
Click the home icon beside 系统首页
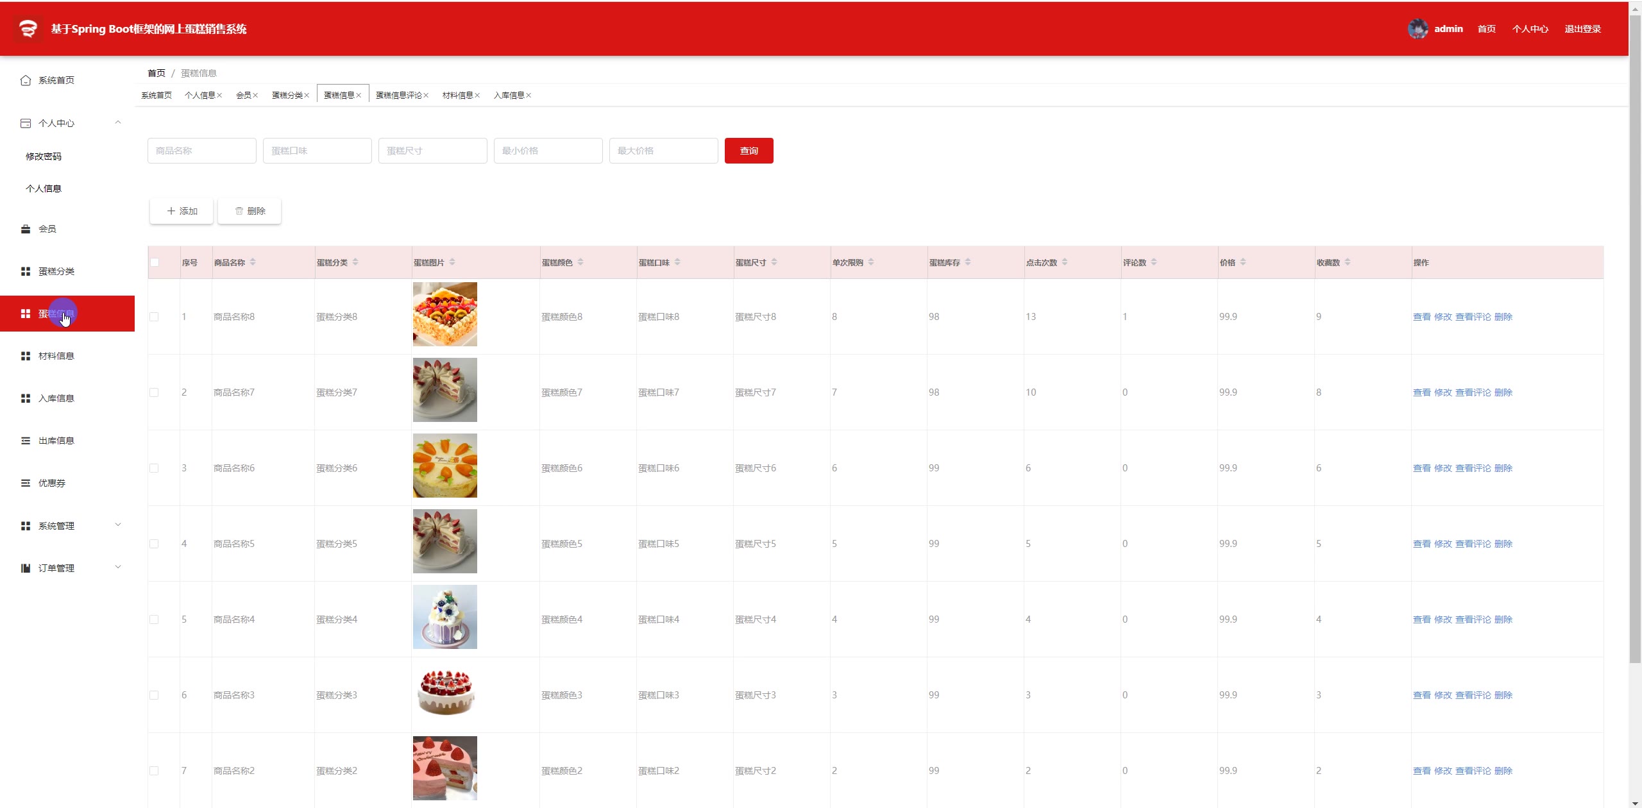point(26,80)
